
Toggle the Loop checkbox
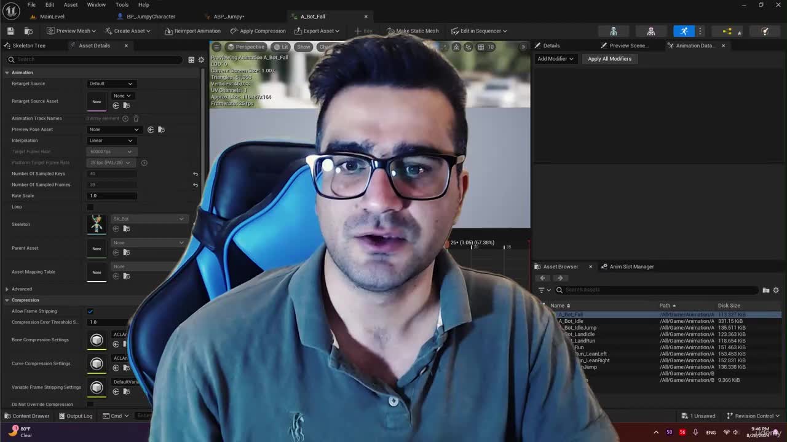tap(90, 207)
